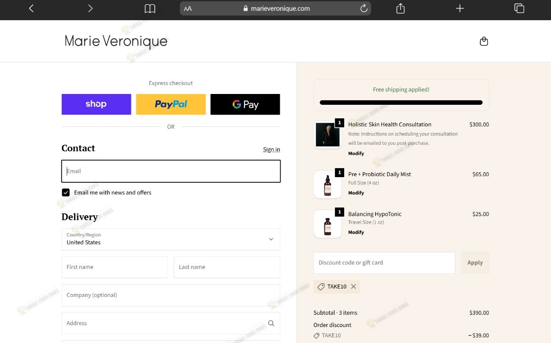Pay with Google Pay button
551x343 pixels.
click(245, 104)
